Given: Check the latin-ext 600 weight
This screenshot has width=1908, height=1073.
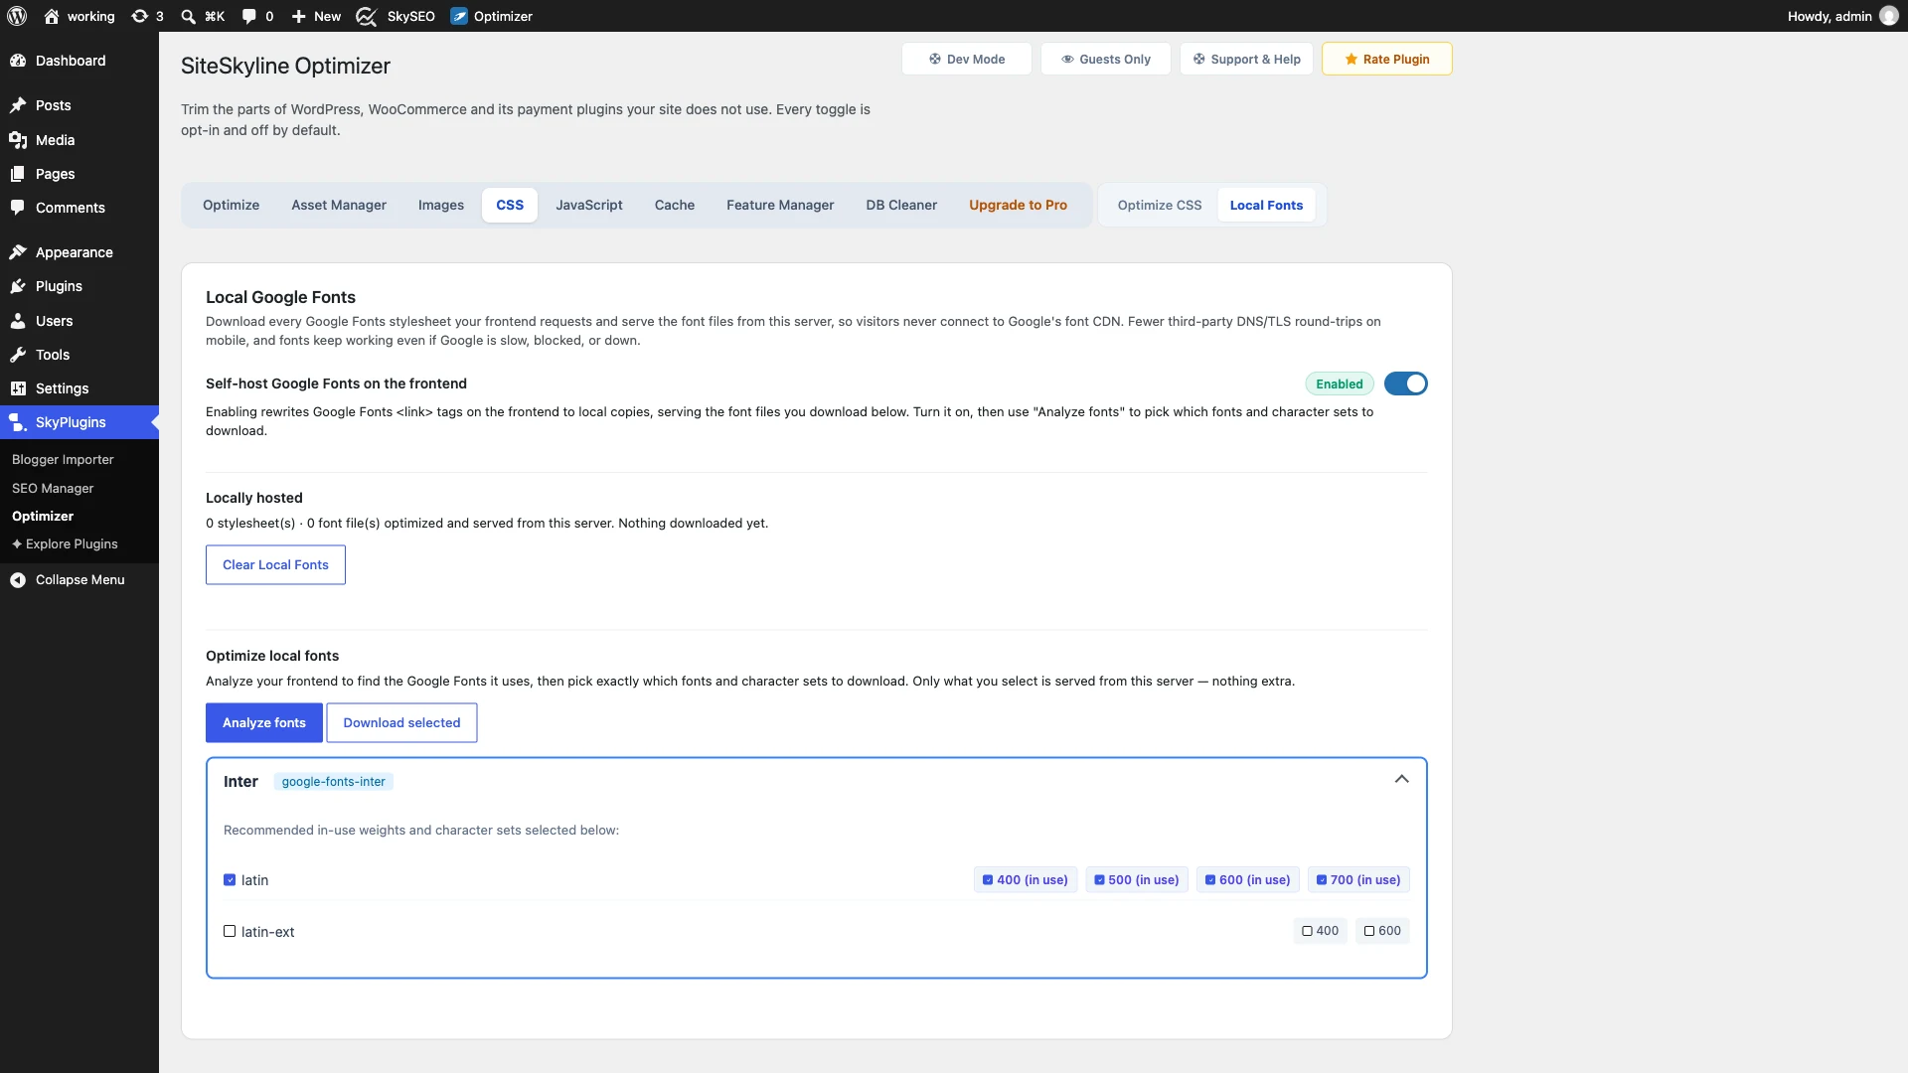Looking at the screenshot, I should click(1369, 931).
